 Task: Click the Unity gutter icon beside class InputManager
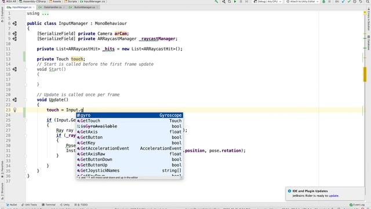tap(14, 23)
